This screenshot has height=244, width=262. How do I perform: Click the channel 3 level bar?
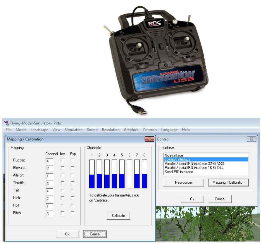pos(107,174)
